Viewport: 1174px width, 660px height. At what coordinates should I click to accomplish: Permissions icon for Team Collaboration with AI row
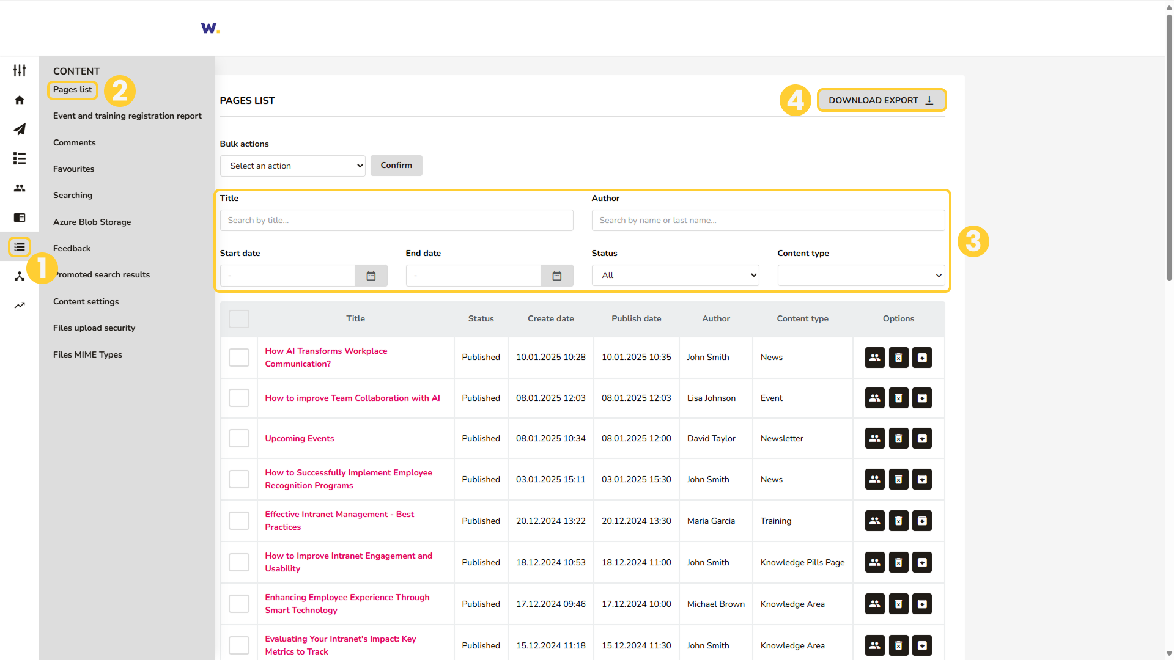click(x=875, y=398)
